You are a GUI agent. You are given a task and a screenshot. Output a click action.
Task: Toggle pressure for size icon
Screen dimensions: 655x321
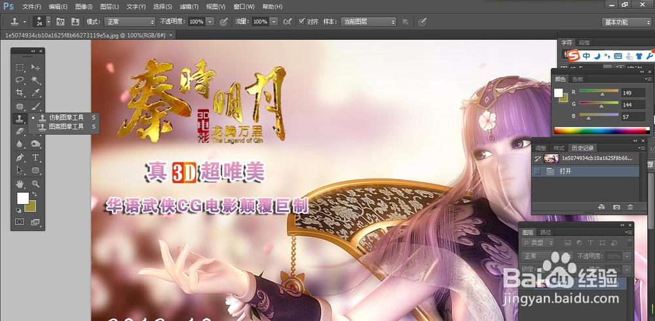point(422,22)
